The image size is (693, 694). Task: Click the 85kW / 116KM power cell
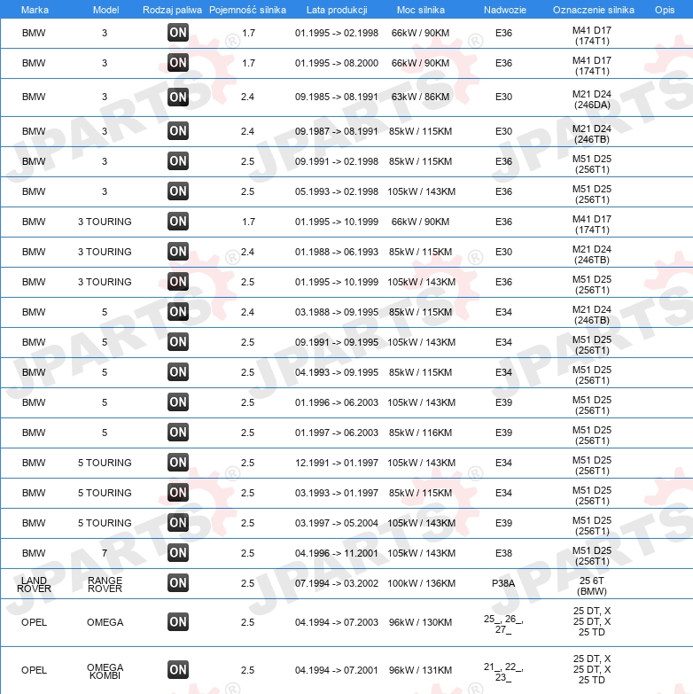(420, 433)
